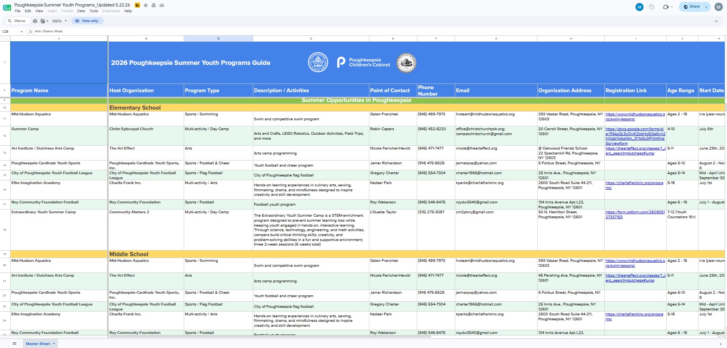The width and height of the screenshot is (727, 348).
Task: Select the Age Range header cell
Action: coord(682,90)
